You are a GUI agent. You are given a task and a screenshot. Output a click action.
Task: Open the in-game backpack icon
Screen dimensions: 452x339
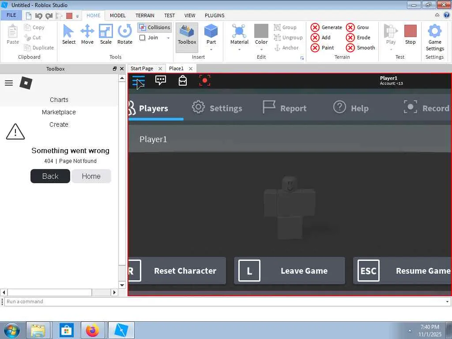183,80
